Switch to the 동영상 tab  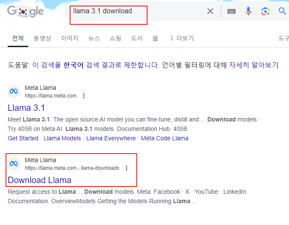(x=42, y=38)
